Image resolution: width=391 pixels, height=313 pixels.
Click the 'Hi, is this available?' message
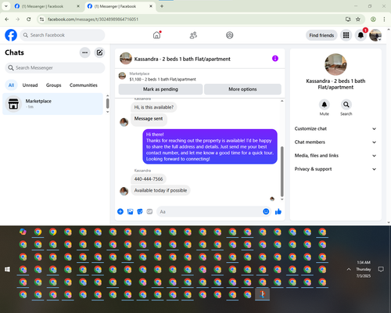[x=154, y=107]
